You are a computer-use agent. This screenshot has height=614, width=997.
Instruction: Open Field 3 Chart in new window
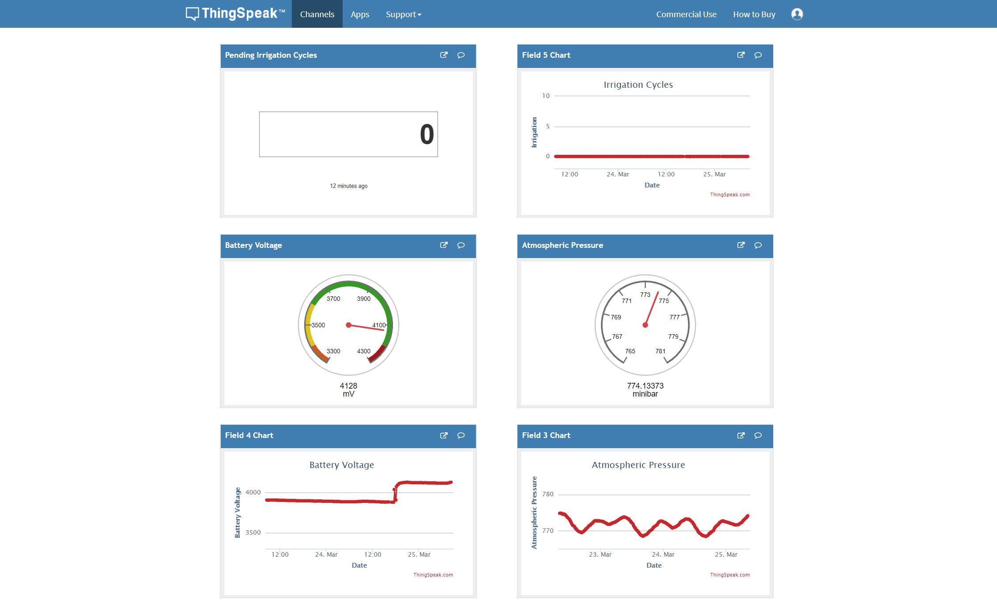[x=741, y=435]
